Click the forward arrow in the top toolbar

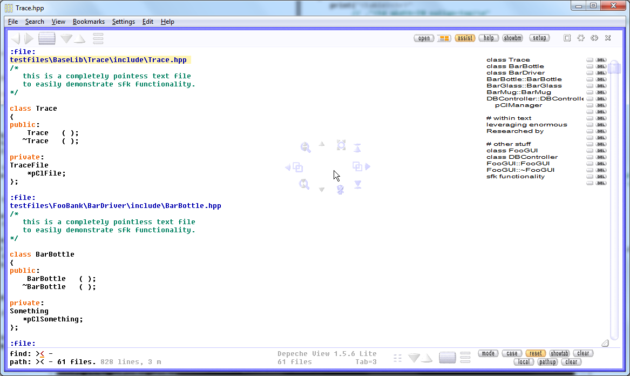(x=29, y=38)
